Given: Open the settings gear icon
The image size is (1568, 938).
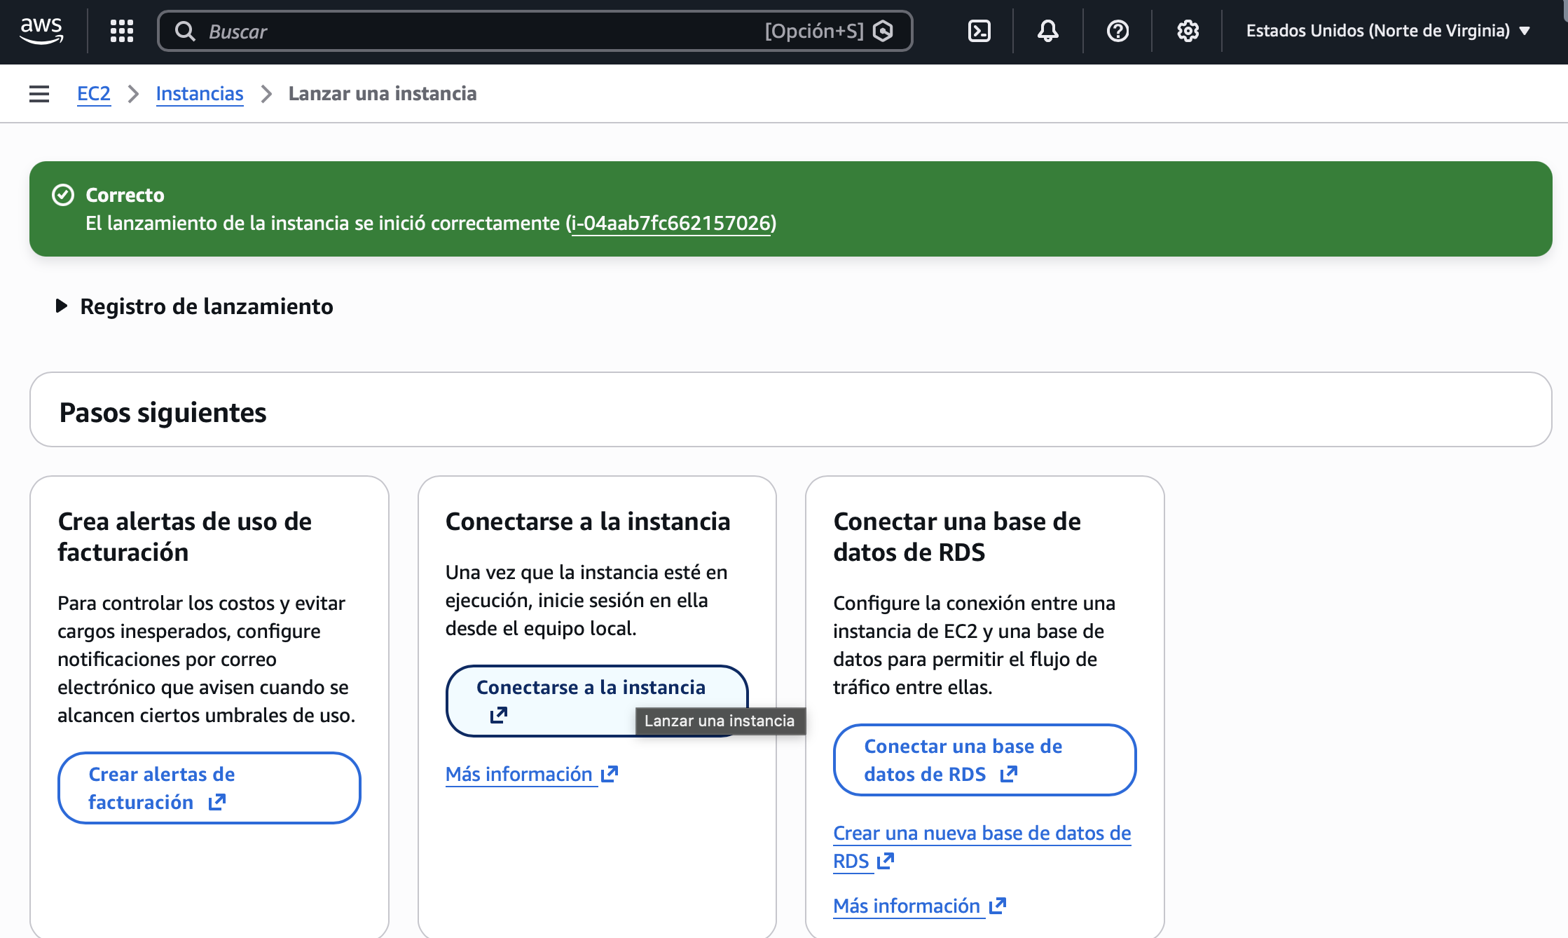Looking at the screenshot, I should (x=1188, y=31).
